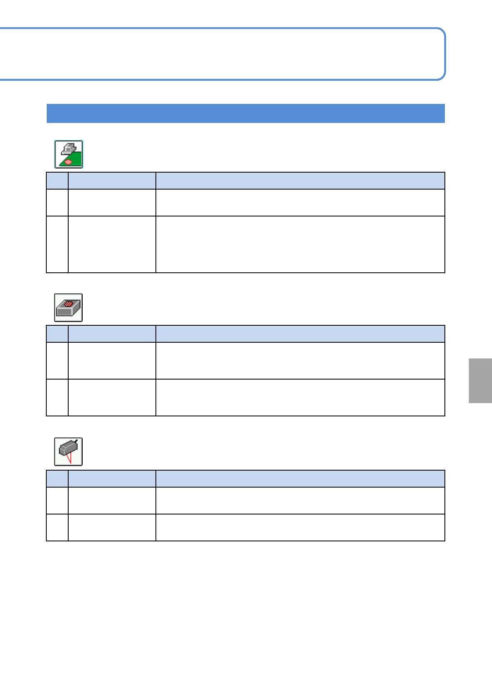Click the wide header cell below the striped box icon

300,334
